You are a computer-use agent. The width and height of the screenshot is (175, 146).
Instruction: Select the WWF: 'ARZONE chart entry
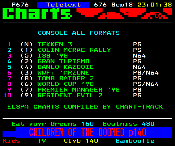tap(64, 73)
